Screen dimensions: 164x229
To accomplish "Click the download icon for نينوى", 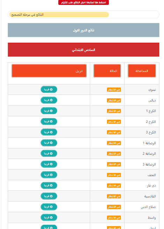I will [x=51, y=90].
